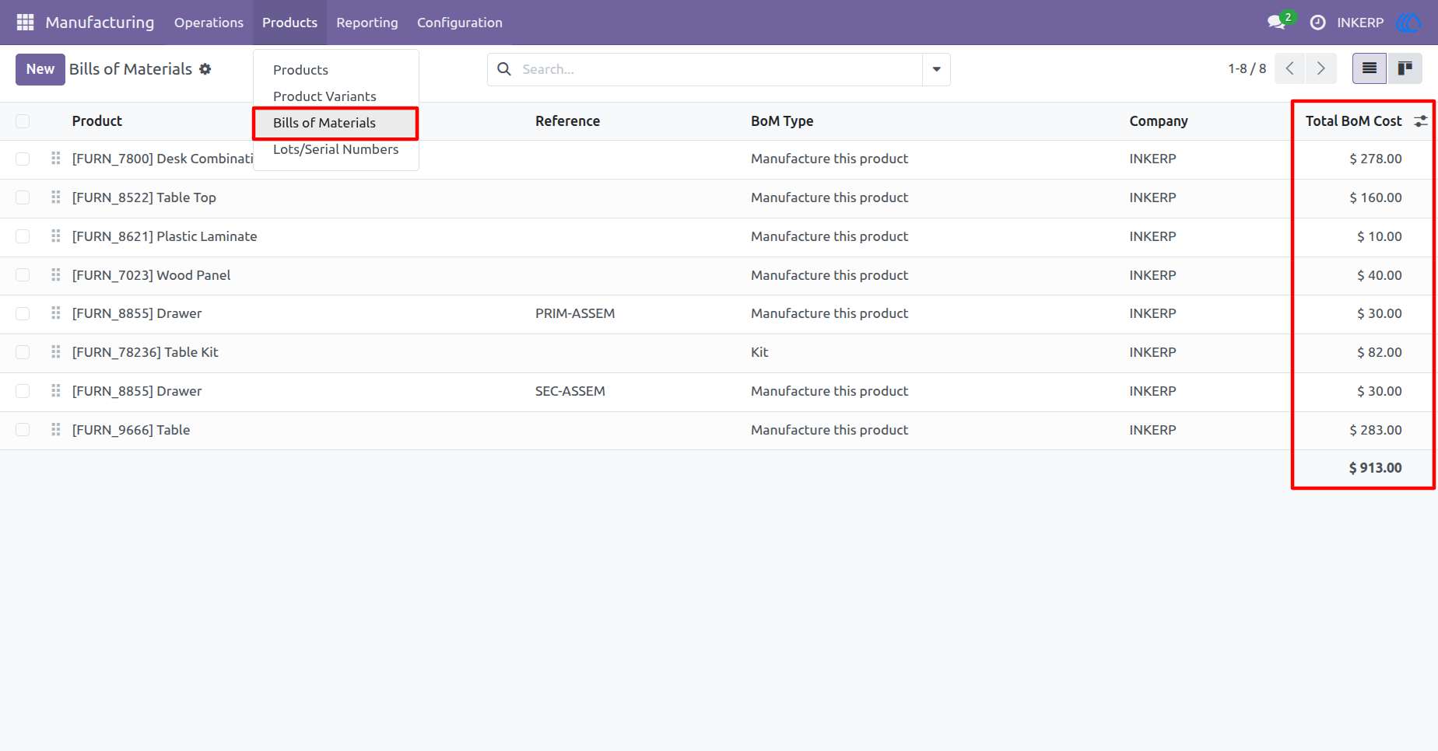Open the PRIM-ASSEM Drawer record
Image resolution: width=1438 pixels, height=751 pixels.
pos(575,313)
